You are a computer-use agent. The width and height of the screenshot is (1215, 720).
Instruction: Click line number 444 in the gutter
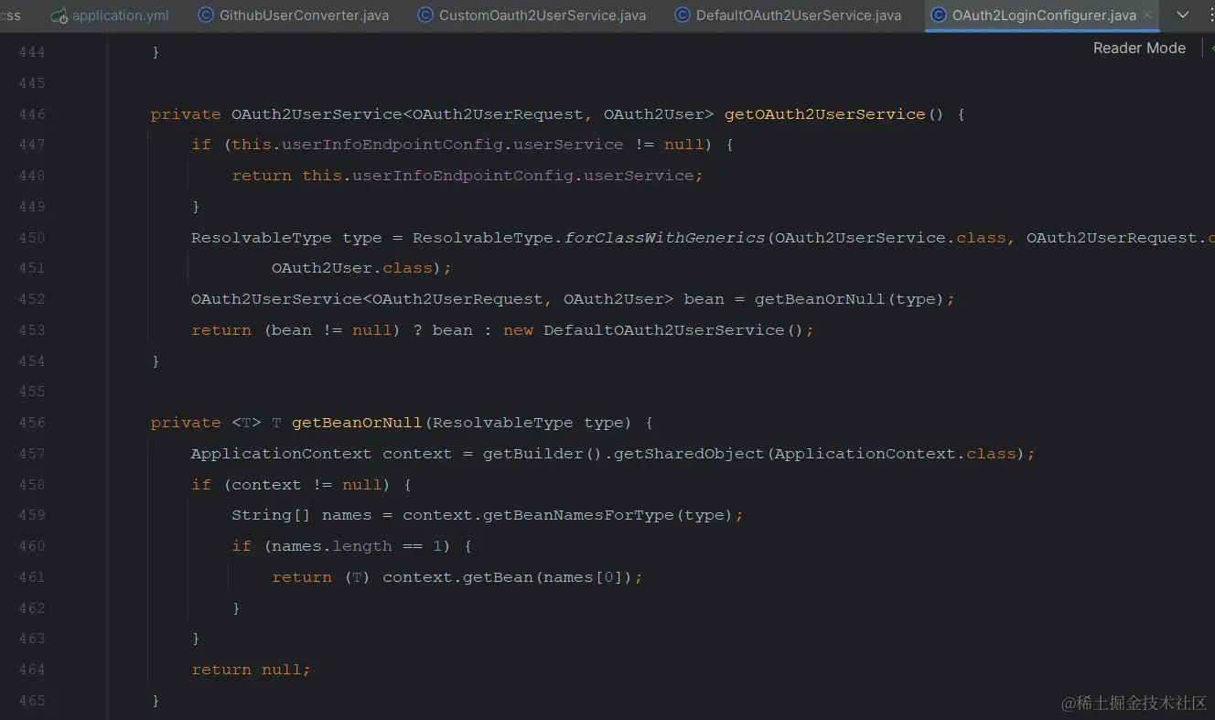tap(32, 53)
